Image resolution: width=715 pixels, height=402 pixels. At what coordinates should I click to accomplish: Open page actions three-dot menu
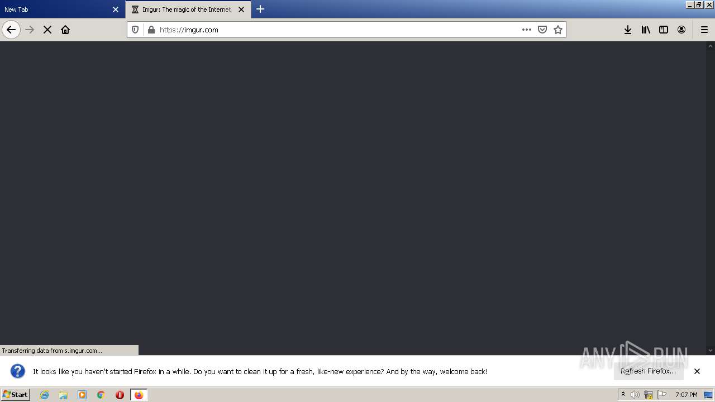pos(527,30)
